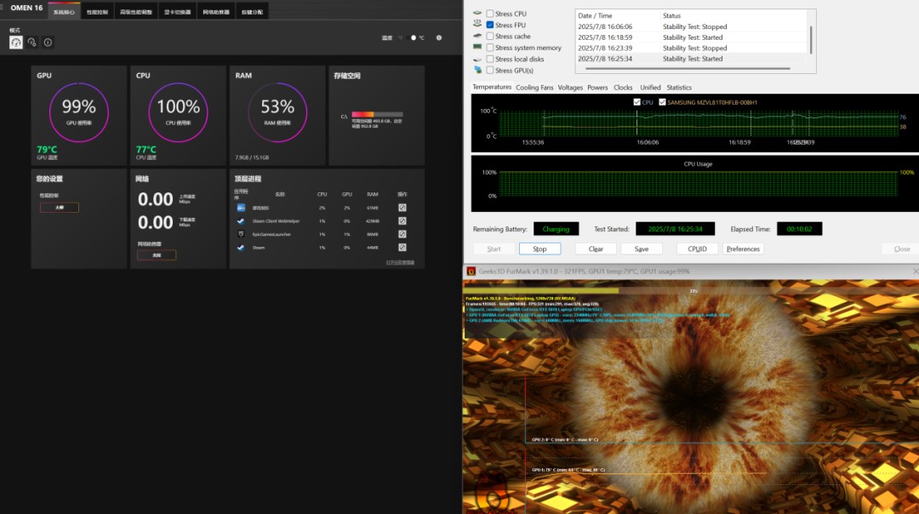Open the Preferences dialog
This screenshot has height=514, width=919.
point(743,249)
